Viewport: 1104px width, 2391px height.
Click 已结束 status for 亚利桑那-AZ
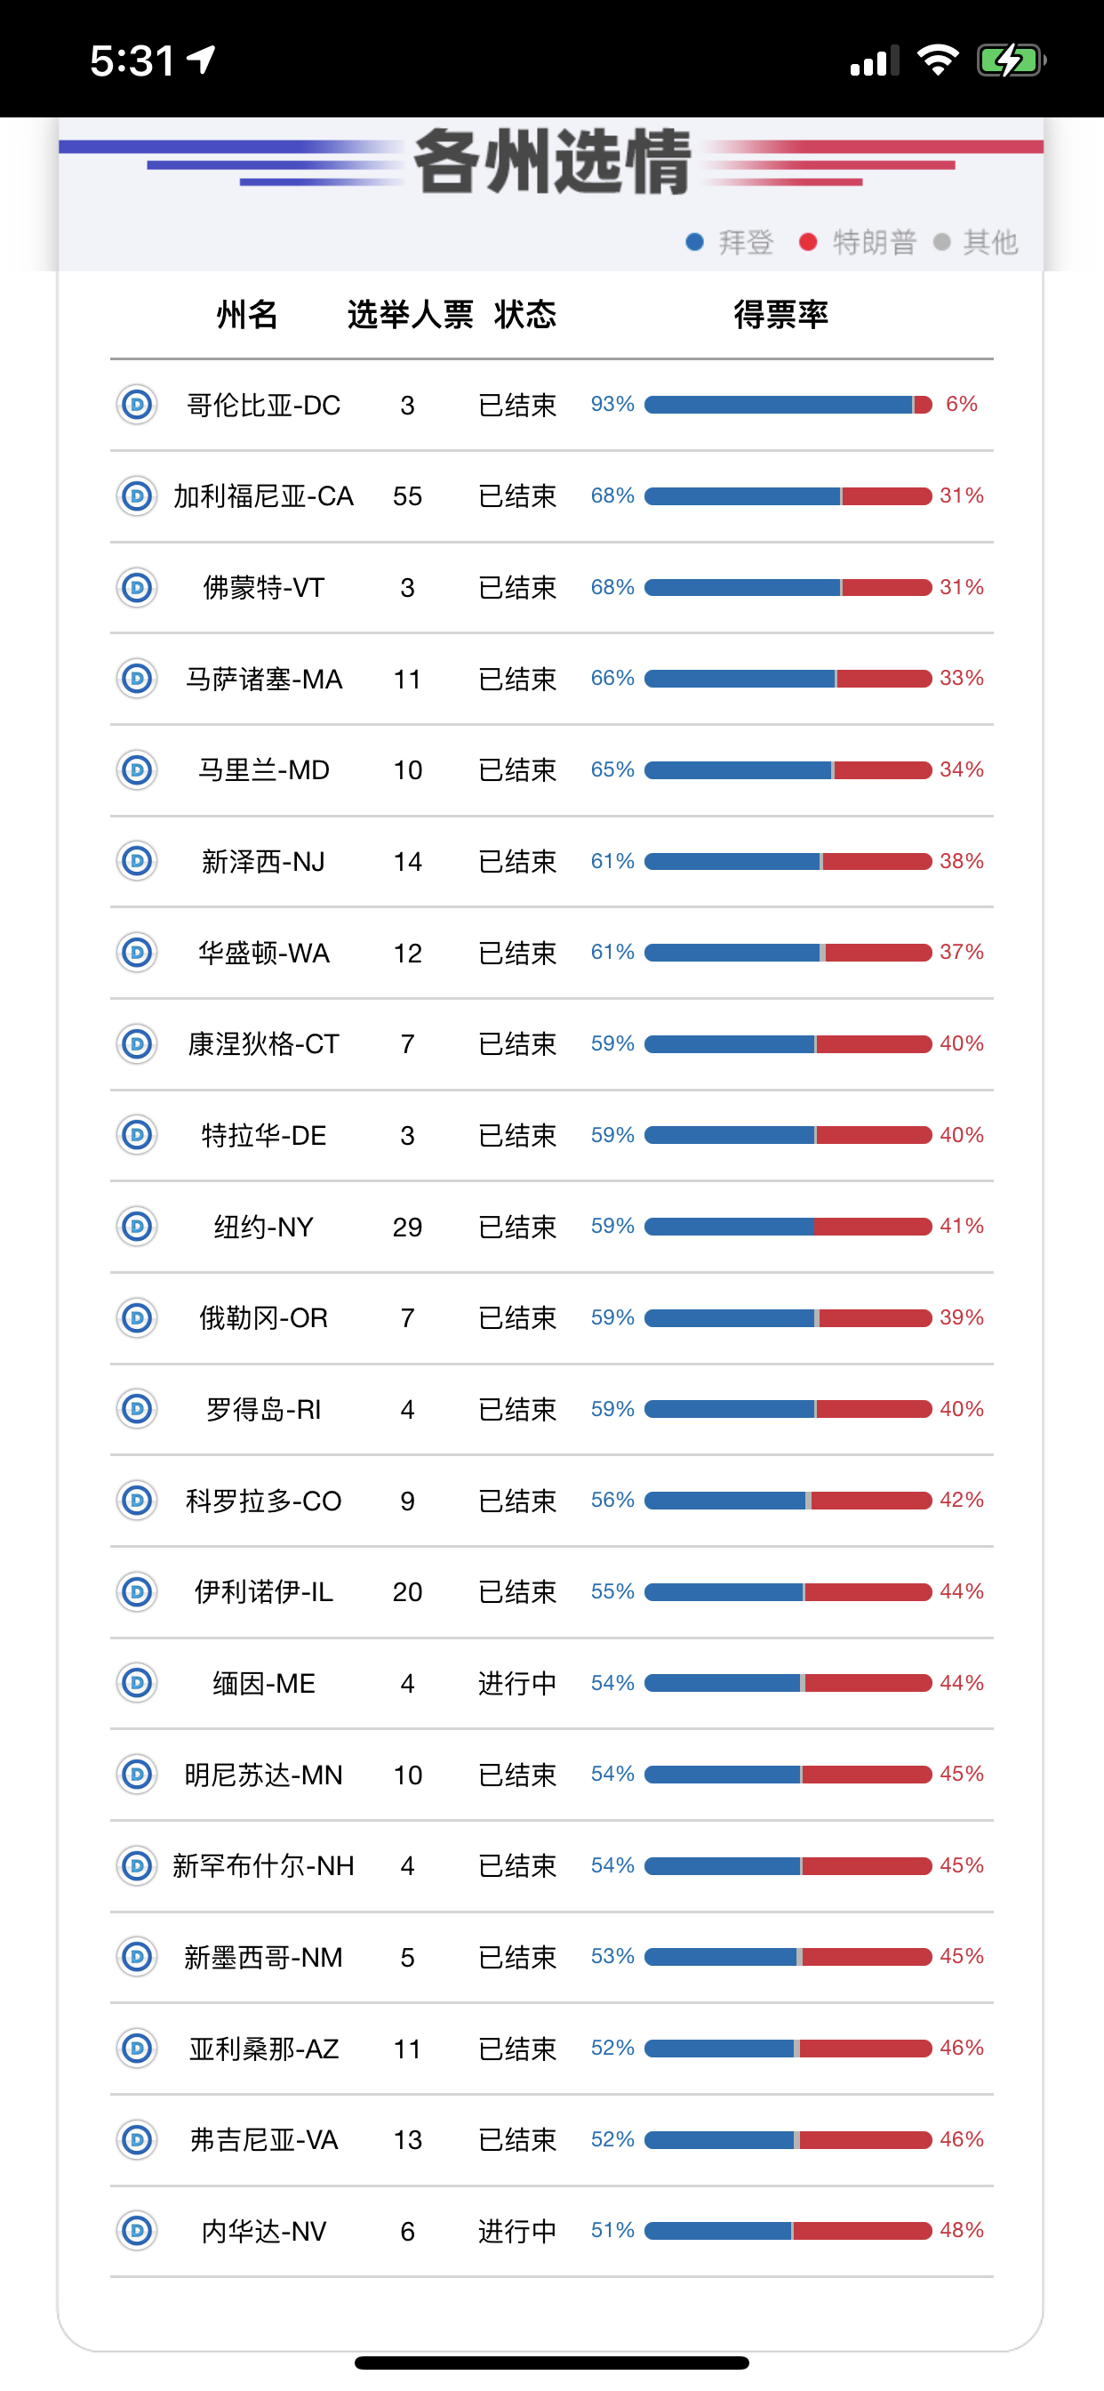click(517, 2049)
